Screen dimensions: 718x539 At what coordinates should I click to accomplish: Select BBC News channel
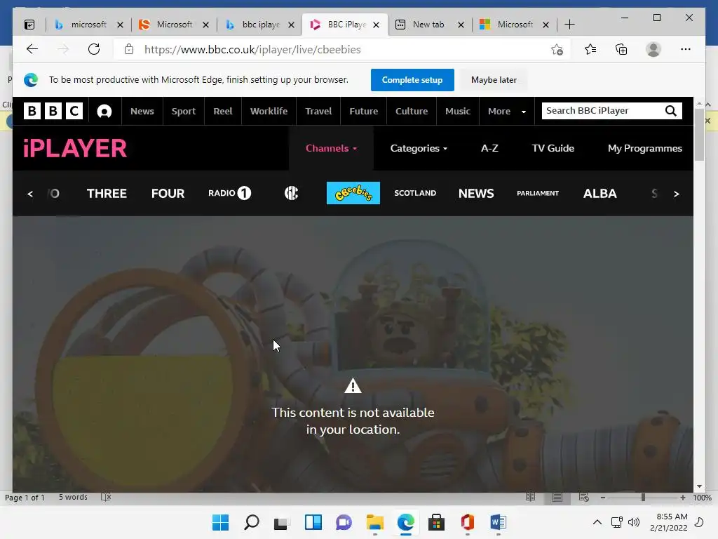pos(476,194)
